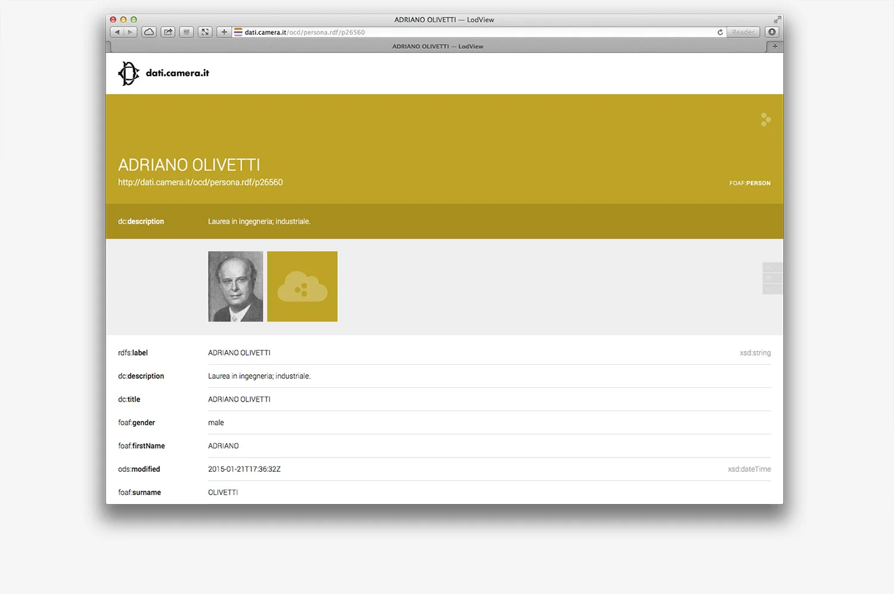Open the Top Sites toolbar button
The image size is (894, 594).
(x=187, y=32)
